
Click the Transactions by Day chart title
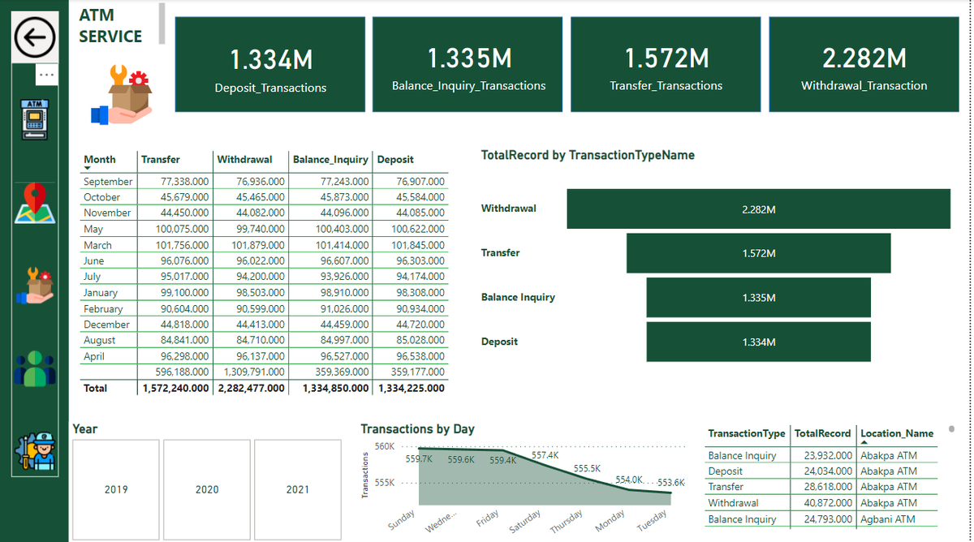(x=417, y=429)
